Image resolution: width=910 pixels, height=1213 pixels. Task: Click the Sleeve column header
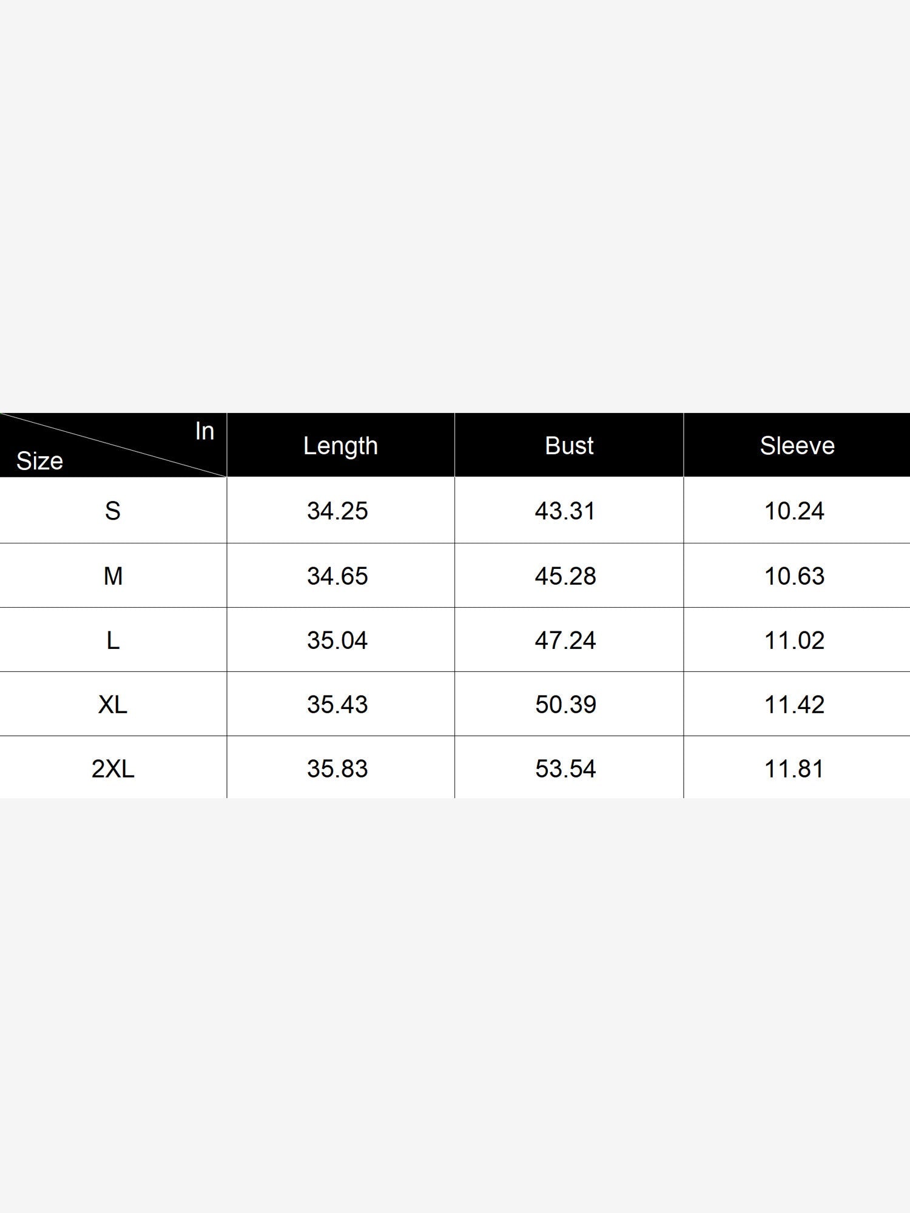pyautogui.click(x=797, y=446)
